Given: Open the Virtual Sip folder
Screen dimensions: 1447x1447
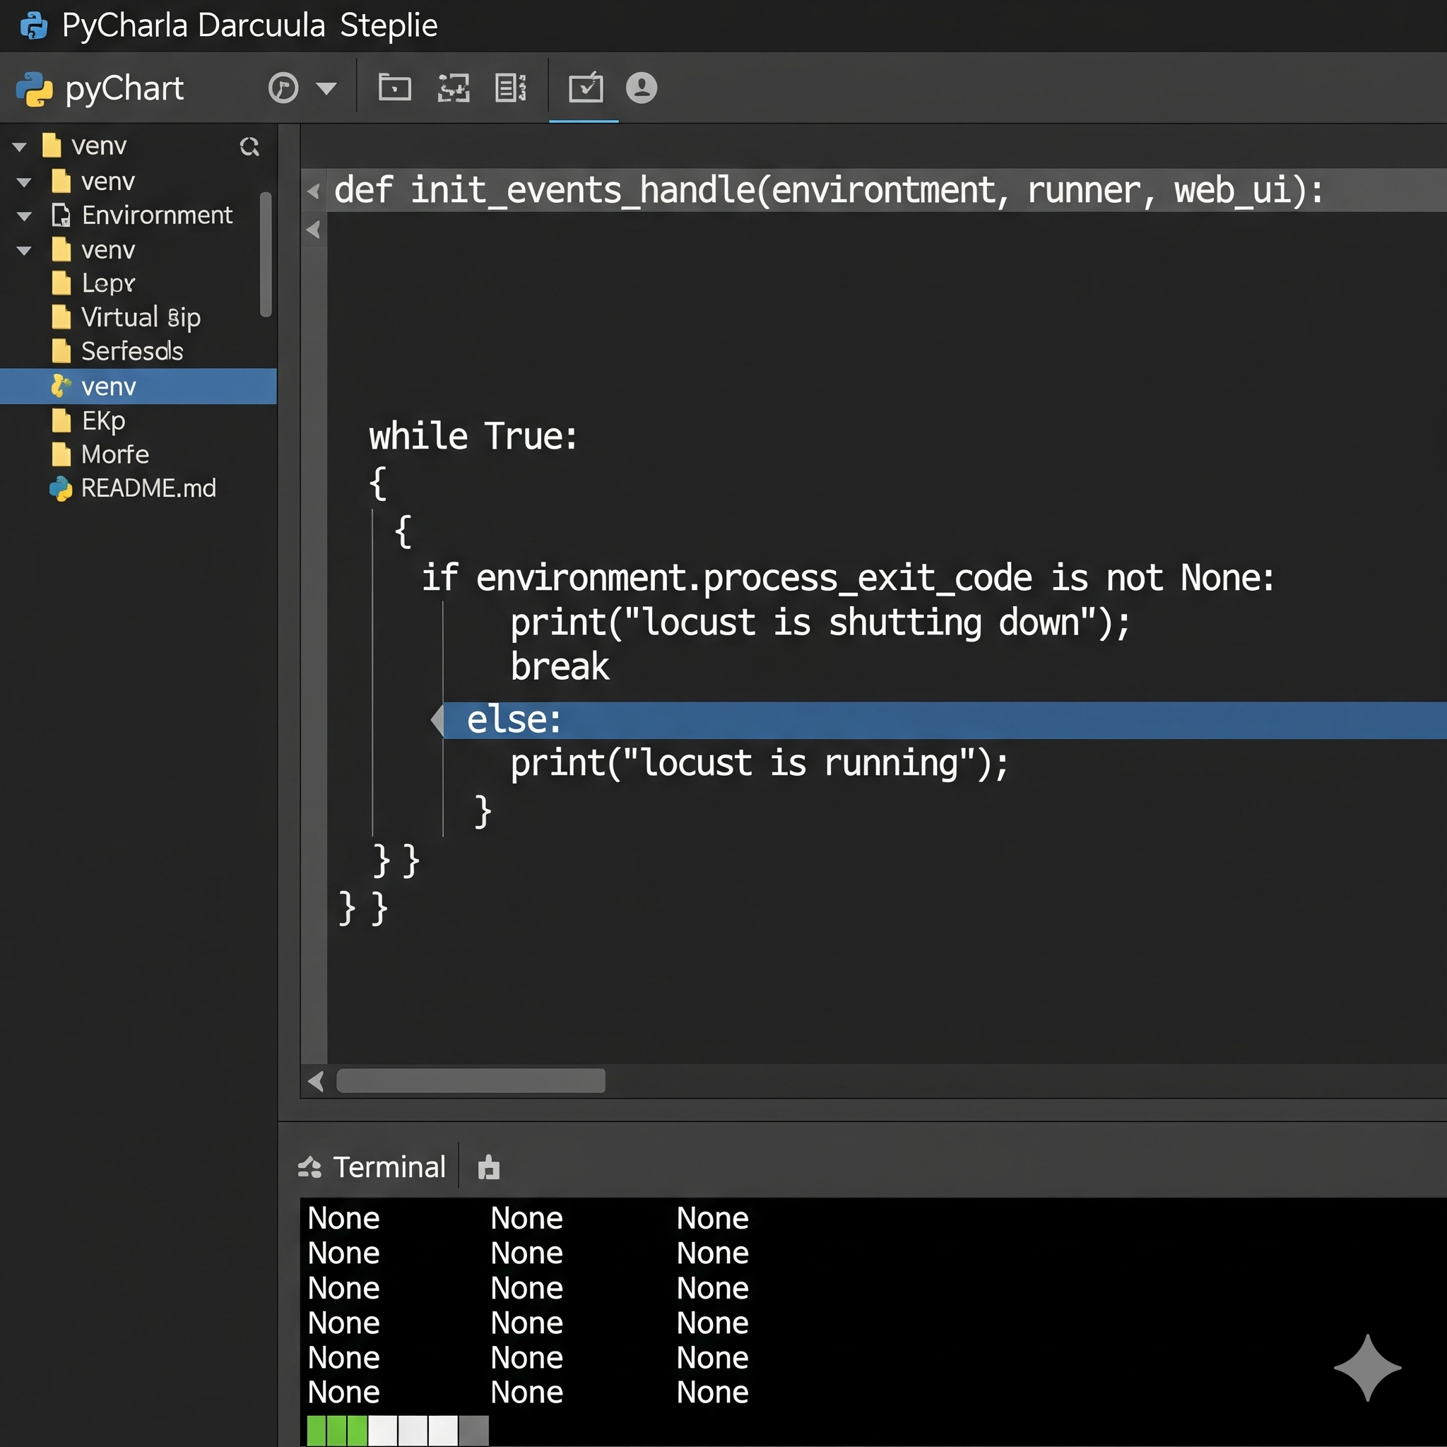Looking at the screenshot, I should point(140,317).
